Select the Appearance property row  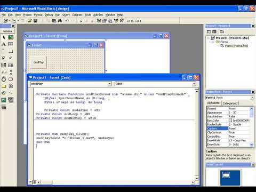pos(228,113)
